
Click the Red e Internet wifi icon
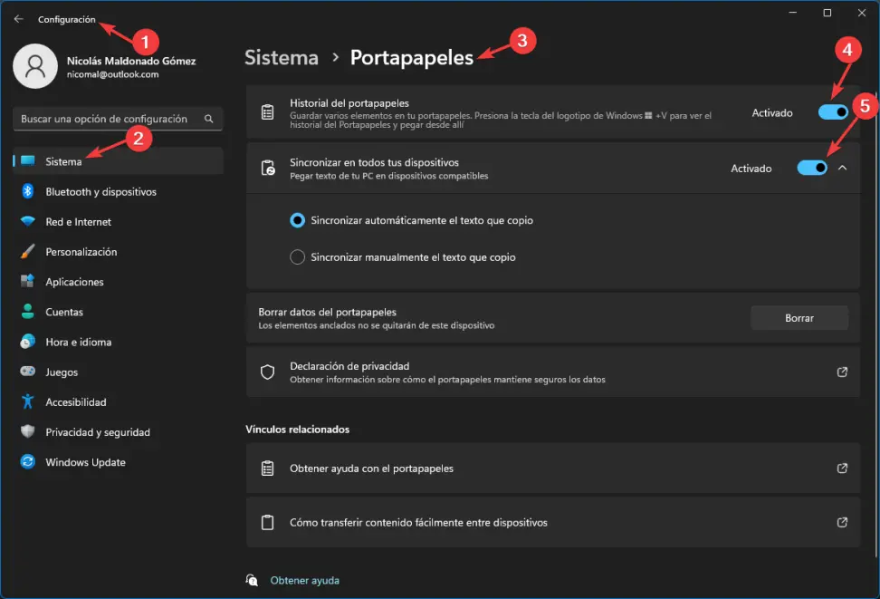(27, 221)
